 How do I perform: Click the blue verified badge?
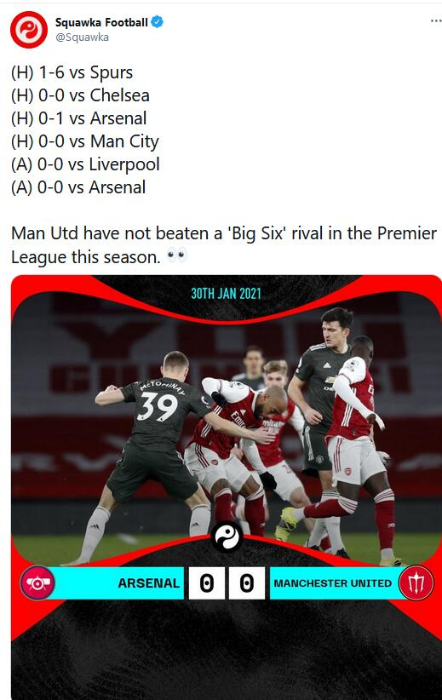(157, 21)
